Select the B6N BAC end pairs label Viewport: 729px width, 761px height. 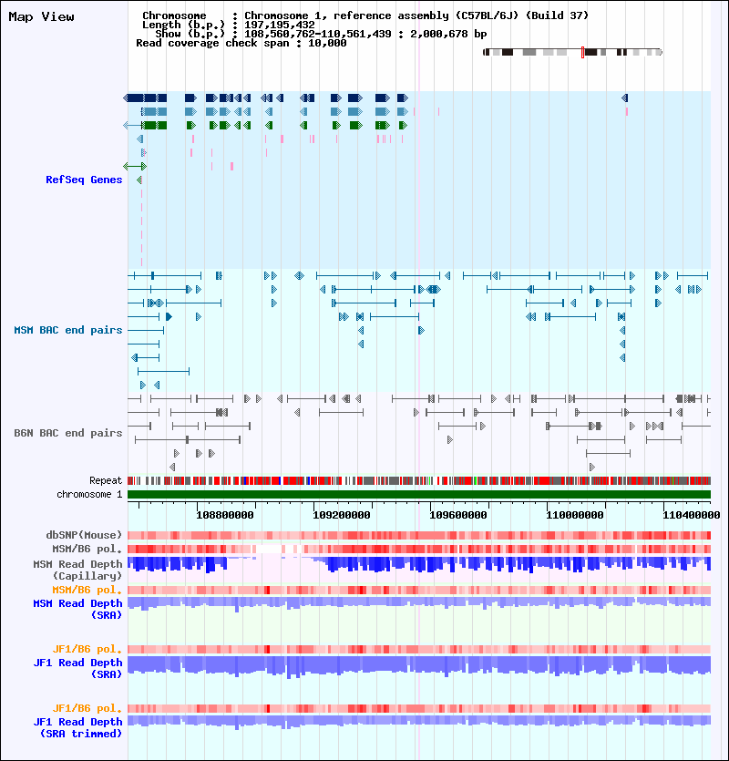tap(68, 433)
